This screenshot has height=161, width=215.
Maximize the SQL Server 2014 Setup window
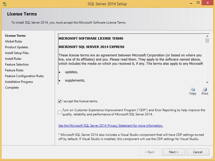click(198, 3)
